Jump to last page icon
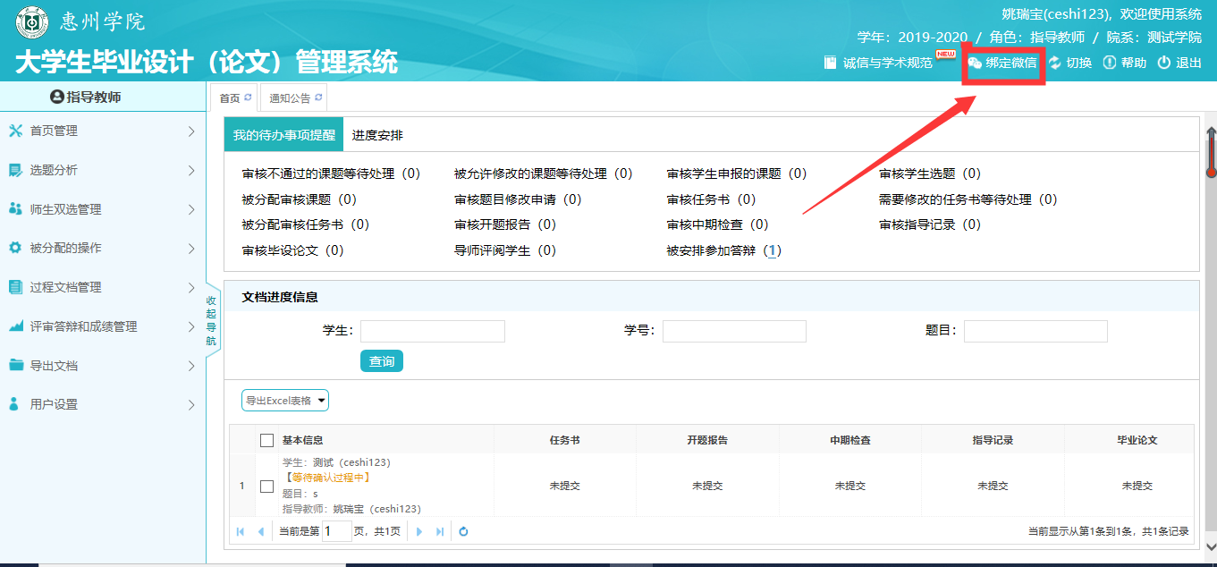1217x567 pixels. click(x=440, y=531)
